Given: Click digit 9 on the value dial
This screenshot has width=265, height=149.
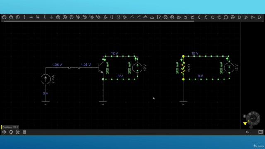Looking at the screenshot, I should click(x=253, y=113).
